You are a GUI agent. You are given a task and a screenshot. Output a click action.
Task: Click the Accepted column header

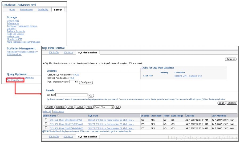point(156,116)
